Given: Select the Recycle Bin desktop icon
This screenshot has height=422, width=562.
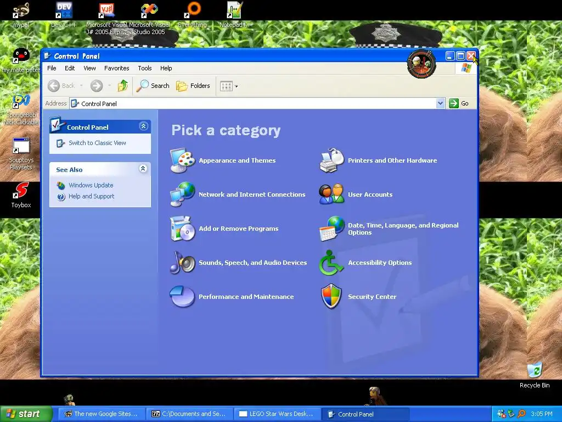Looking at the screenshot, I should pos(535,375).
